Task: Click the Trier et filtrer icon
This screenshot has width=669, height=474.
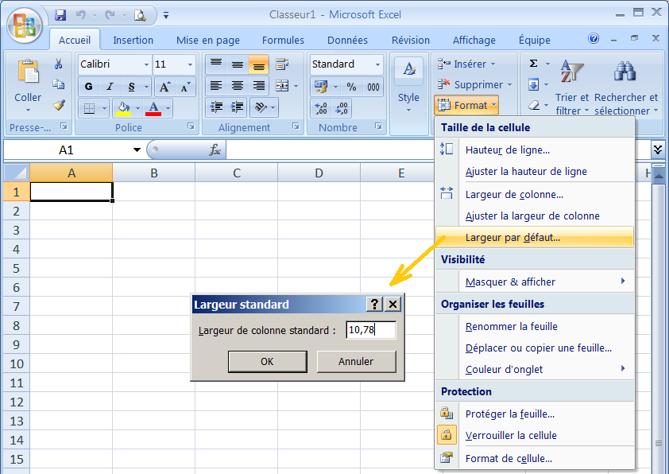Action: 571,72
